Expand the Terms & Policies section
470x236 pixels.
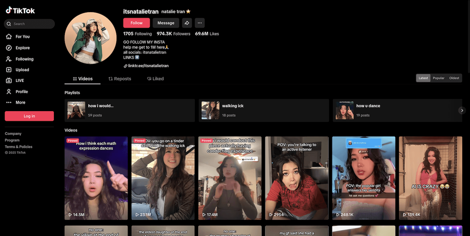point(18,147)
